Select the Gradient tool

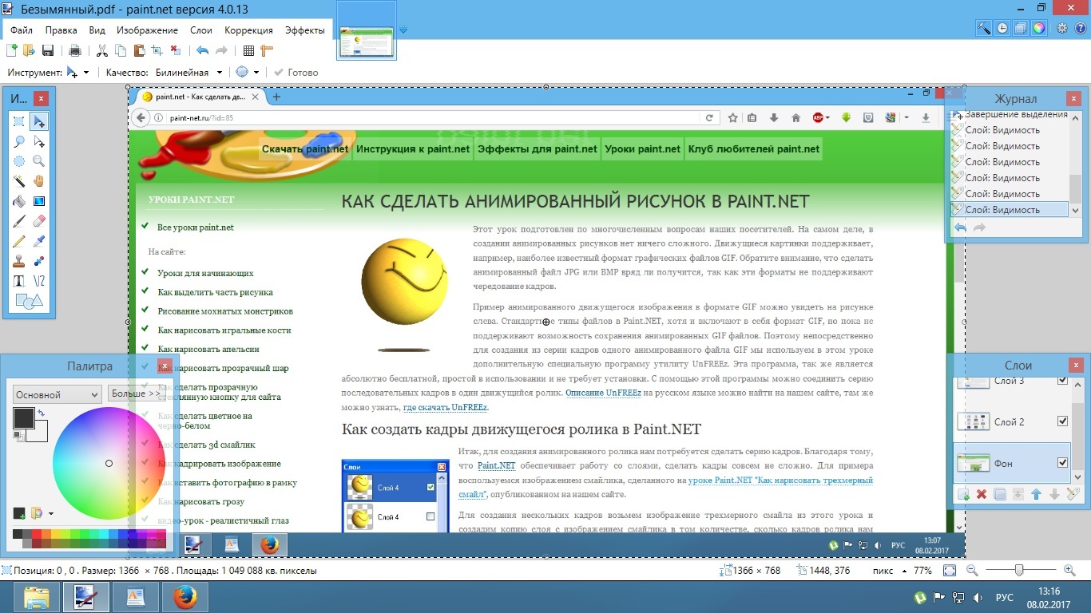coord(38,201)
